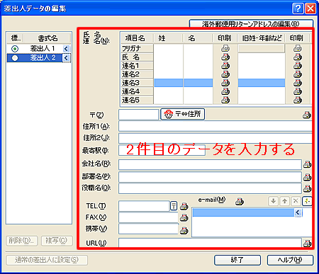Open the arrow menu beside 差出人 1
Screen dimensions: 319x274
[x=66, y=49]
